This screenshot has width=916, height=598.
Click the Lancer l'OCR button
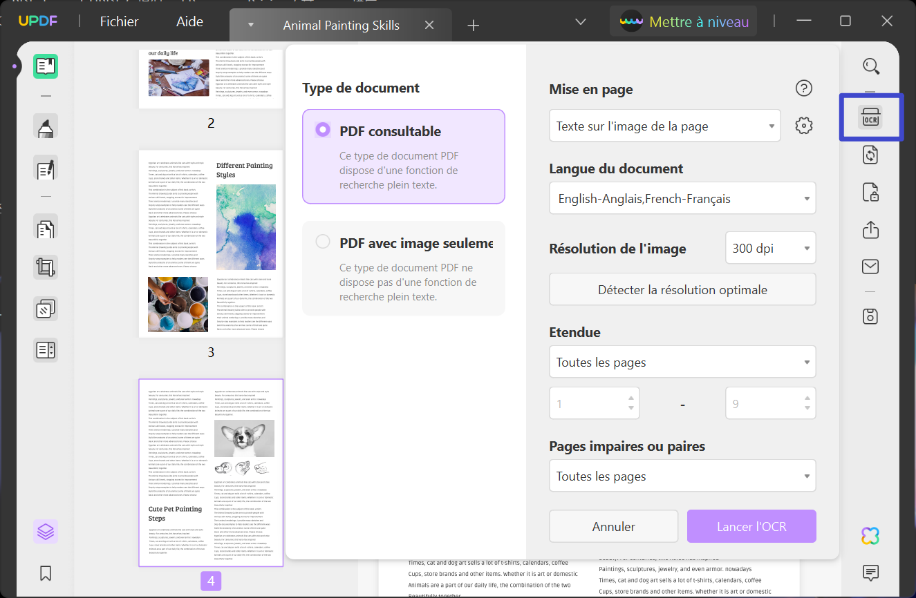[x=751, y=526]
